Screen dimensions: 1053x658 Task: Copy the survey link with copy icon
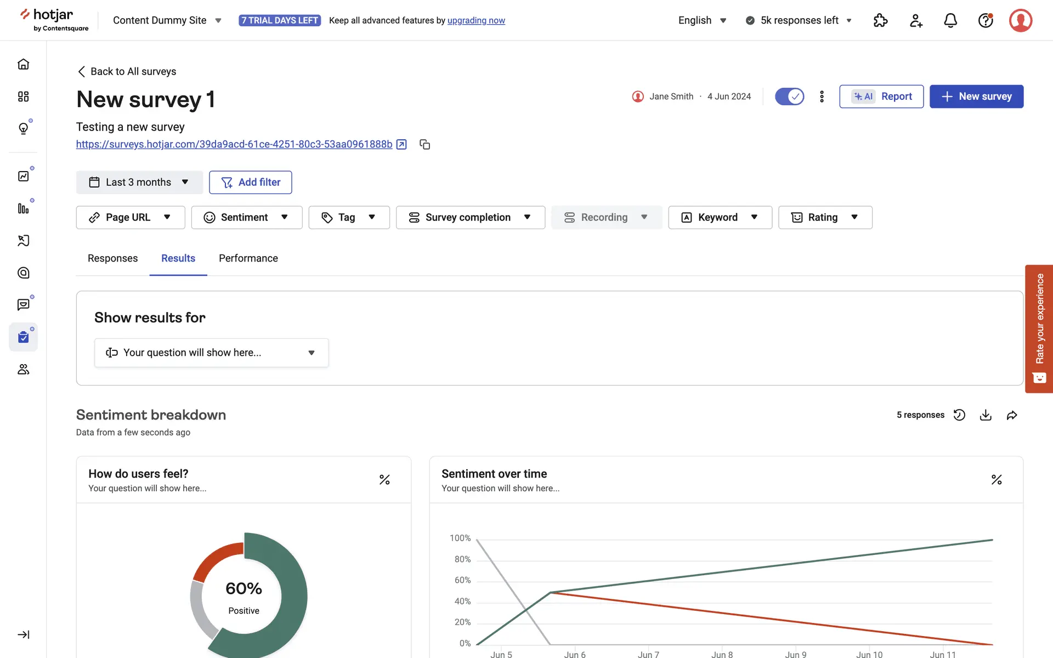[424, 144]
